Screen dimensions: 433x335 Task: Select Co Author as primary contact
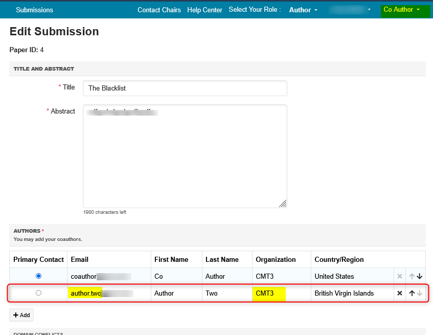coord(38,276)
